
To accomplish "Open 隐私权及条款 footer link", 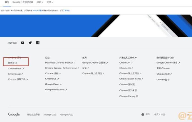I will pos(34,114).
